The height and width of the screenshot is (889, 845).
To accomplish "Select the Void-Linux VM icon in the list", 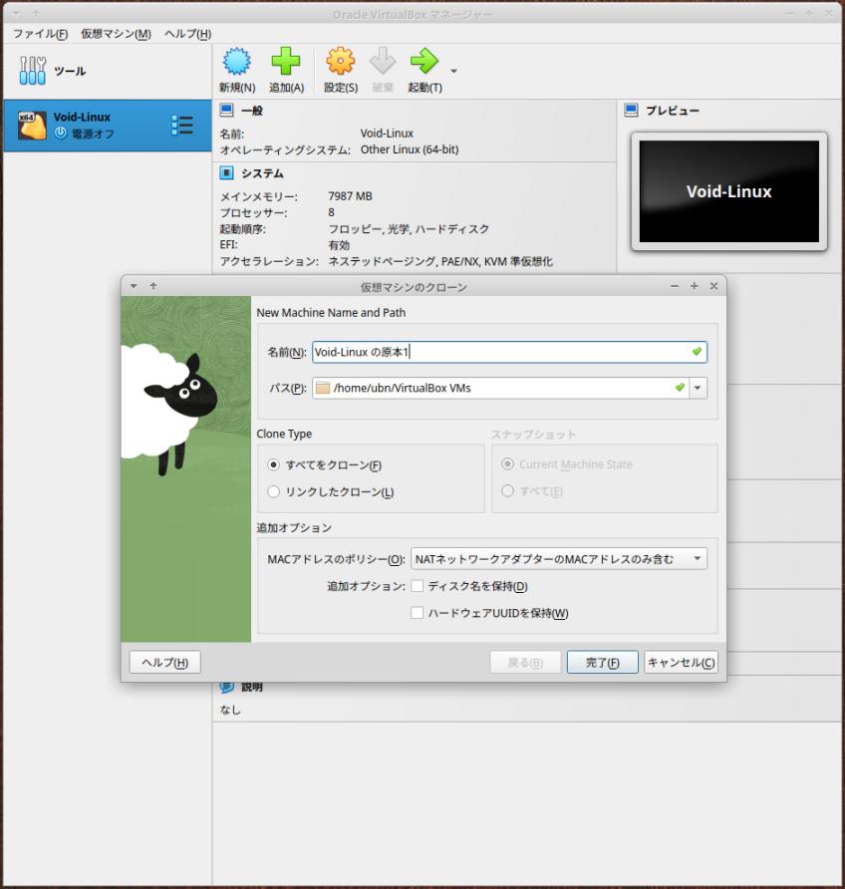I will click(32, 126).
